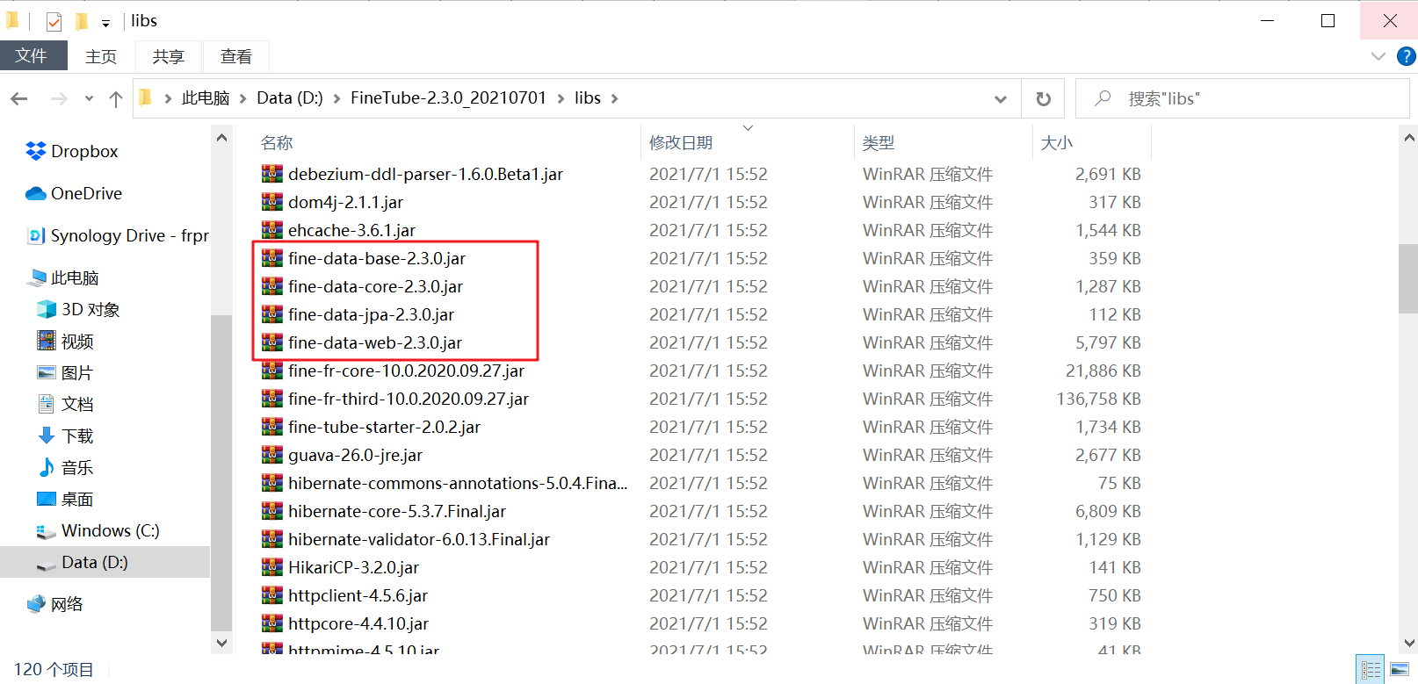The image size is (1418, 684).
Task: Open Synology Drive in sidebar
Action: (x=119, y=235)
